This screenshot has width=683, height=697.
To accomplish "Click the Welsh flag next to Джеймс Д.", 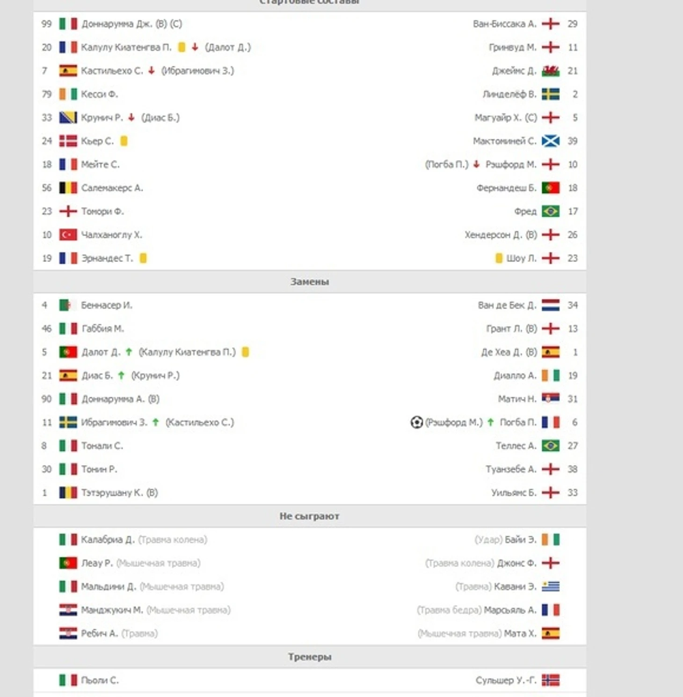I will coord(551,71).
